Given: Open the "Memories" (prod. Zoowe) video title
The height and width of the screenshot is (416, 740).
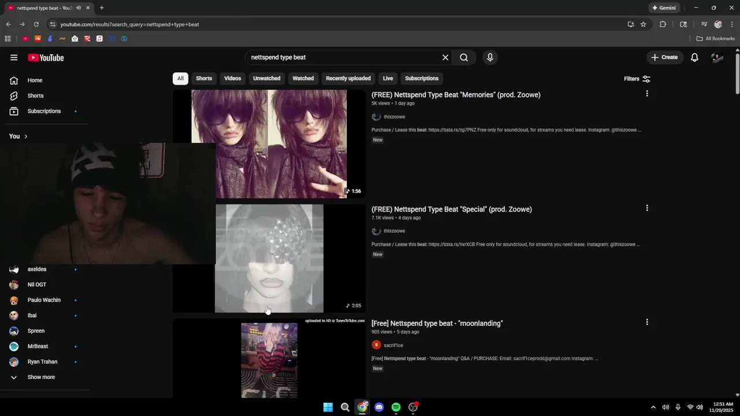Looking at the screenshot, I should [x=456, y=95].
